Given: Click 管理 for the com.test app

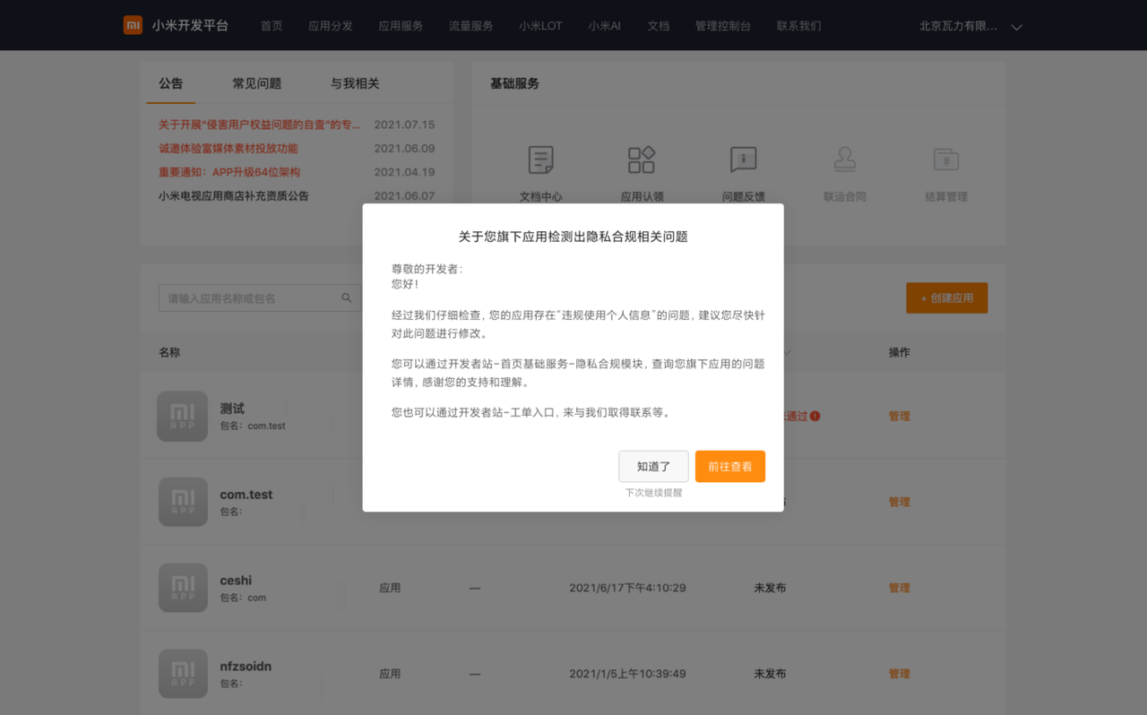Looking at the screenshot, I should [x=900, y=502].
